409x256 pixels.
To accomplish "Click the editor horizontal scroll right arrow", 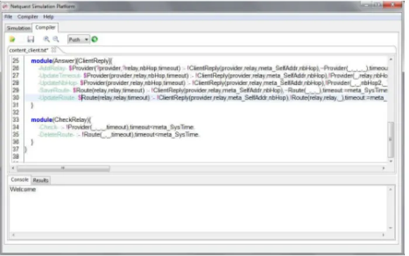I will pyautogui.click(x=383, y=168).
